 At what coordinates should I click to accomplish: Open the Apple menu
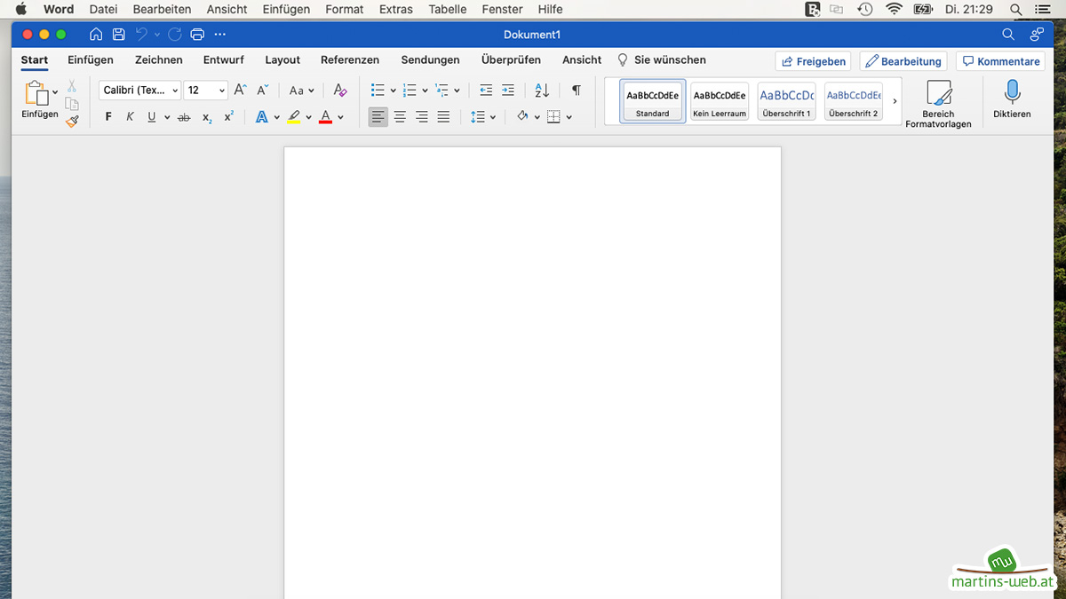point(21,9)
